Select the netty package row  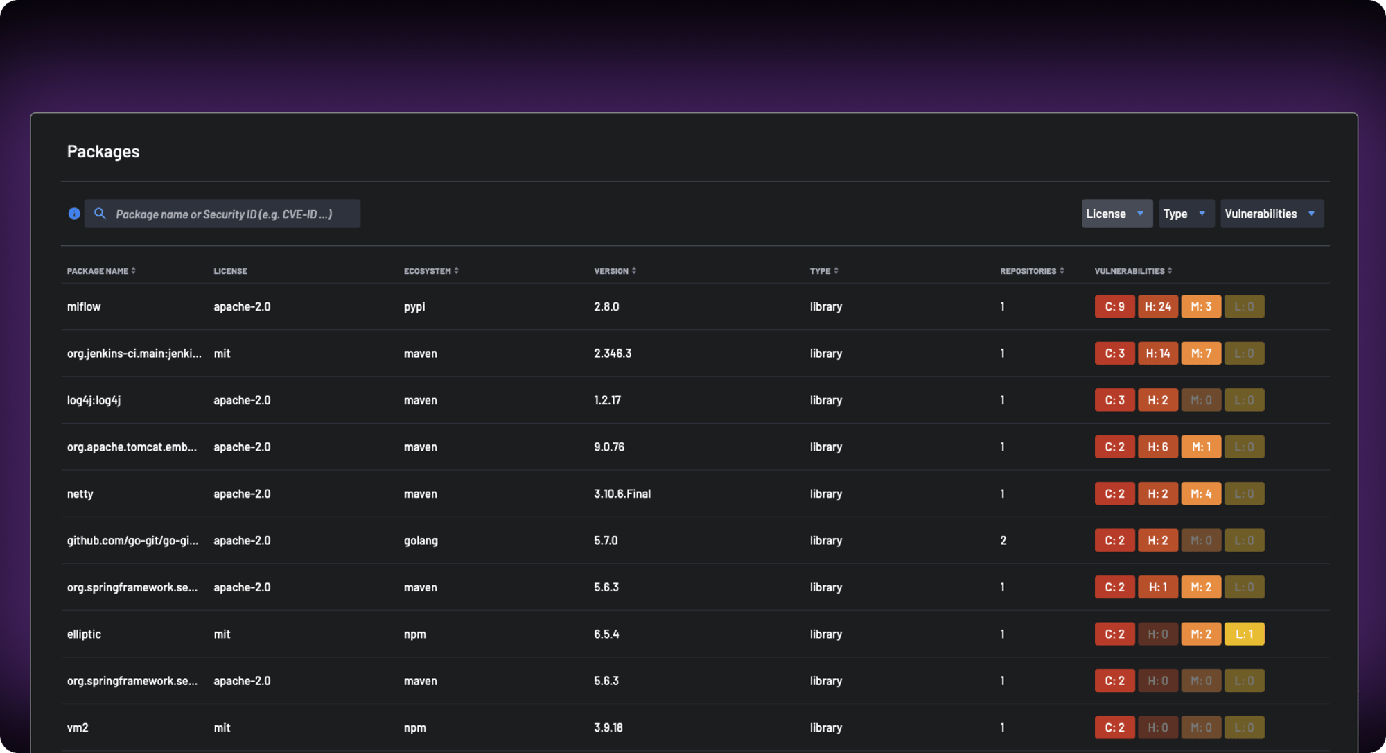(x=80, y=494)
